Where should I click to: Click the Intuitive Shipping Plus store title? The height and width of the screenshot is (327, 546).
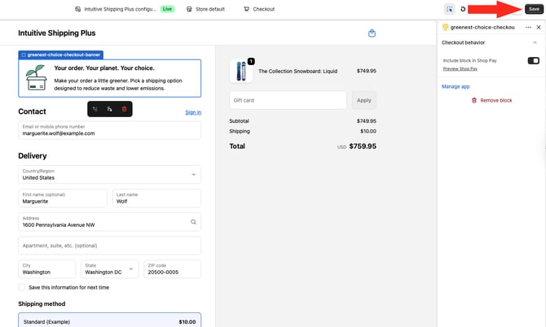pos(57,33)
